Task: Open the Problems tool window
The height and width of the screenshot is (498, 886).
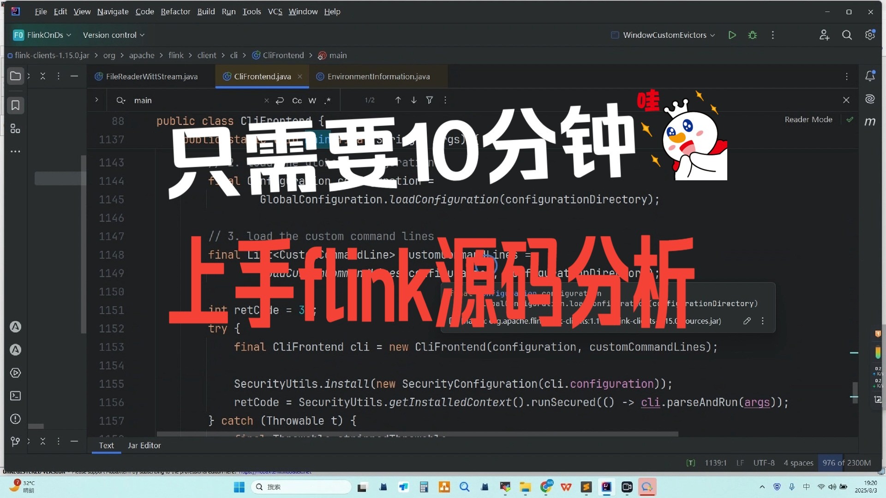Action: pos(15,419)
